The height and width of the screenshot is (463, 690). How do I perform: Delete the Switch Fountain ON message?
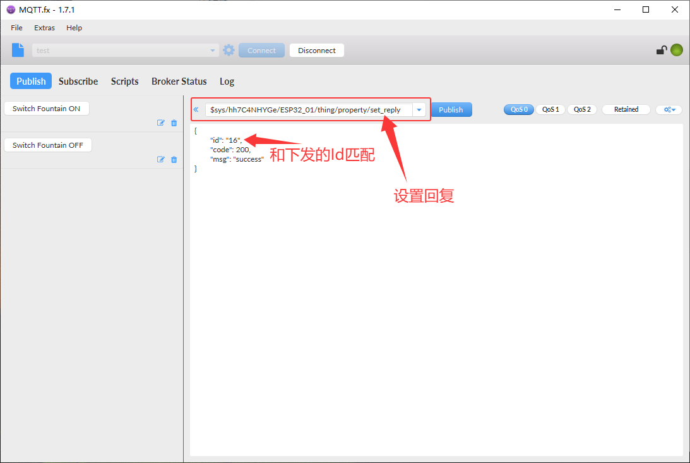coord(174,123)
